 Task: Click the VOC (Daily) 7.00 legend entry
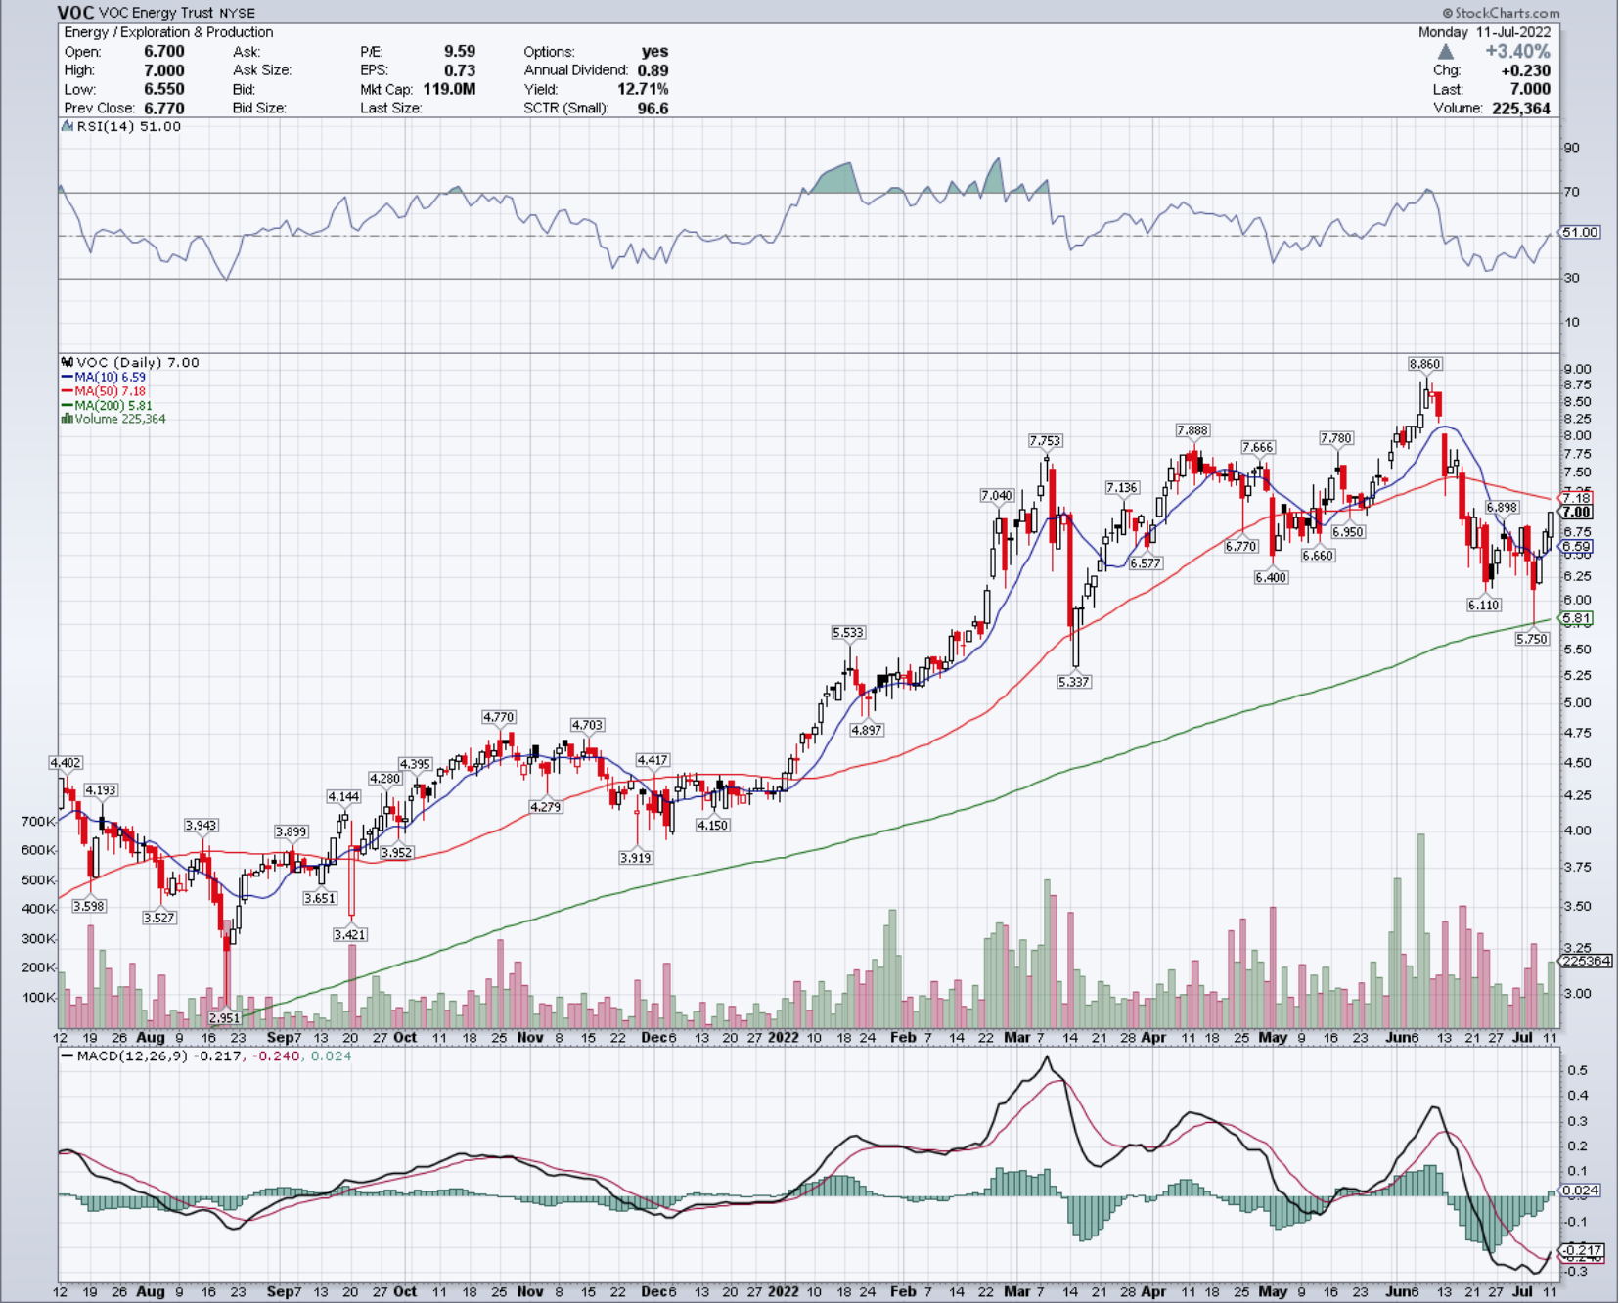click(138, 362)
